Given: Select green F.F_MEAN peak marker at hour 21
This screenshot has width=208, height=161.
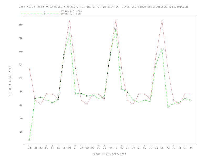Looking at the screenshot, I should (x=70, y=33).
